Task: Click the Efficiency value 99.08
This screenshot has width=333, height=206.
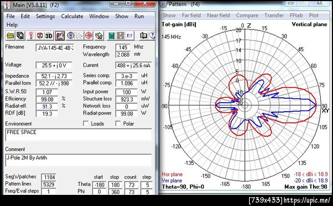Action: [x=47, y=99]
